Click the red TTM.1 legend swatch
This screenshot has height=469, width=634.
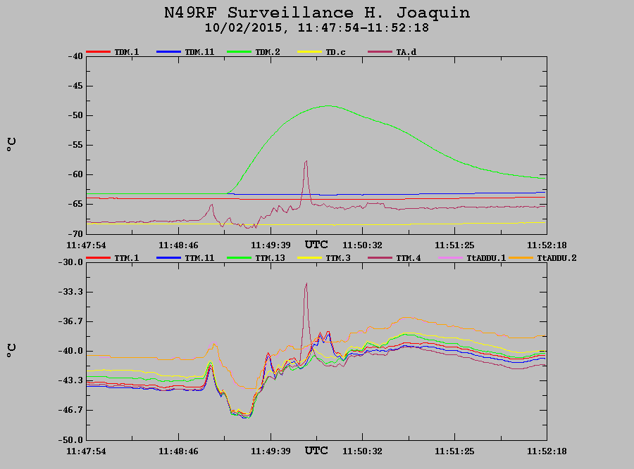tap(98, 257)
